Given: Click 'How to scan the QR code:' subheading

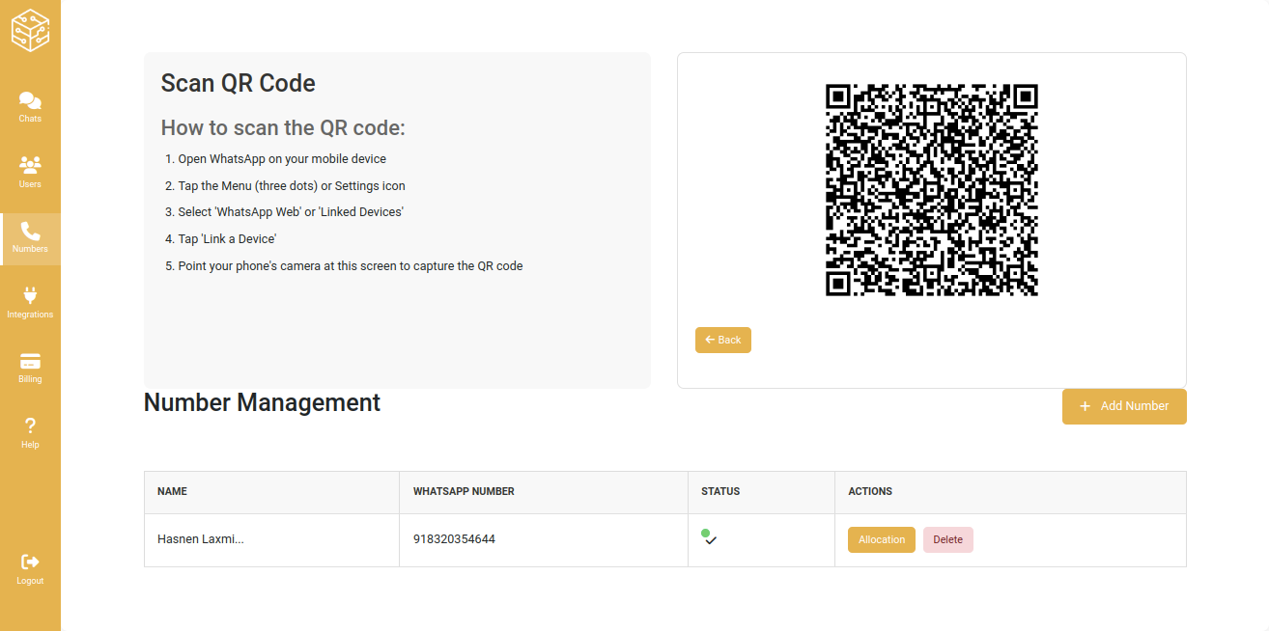Looking at the screenshot, I should 283,128.
